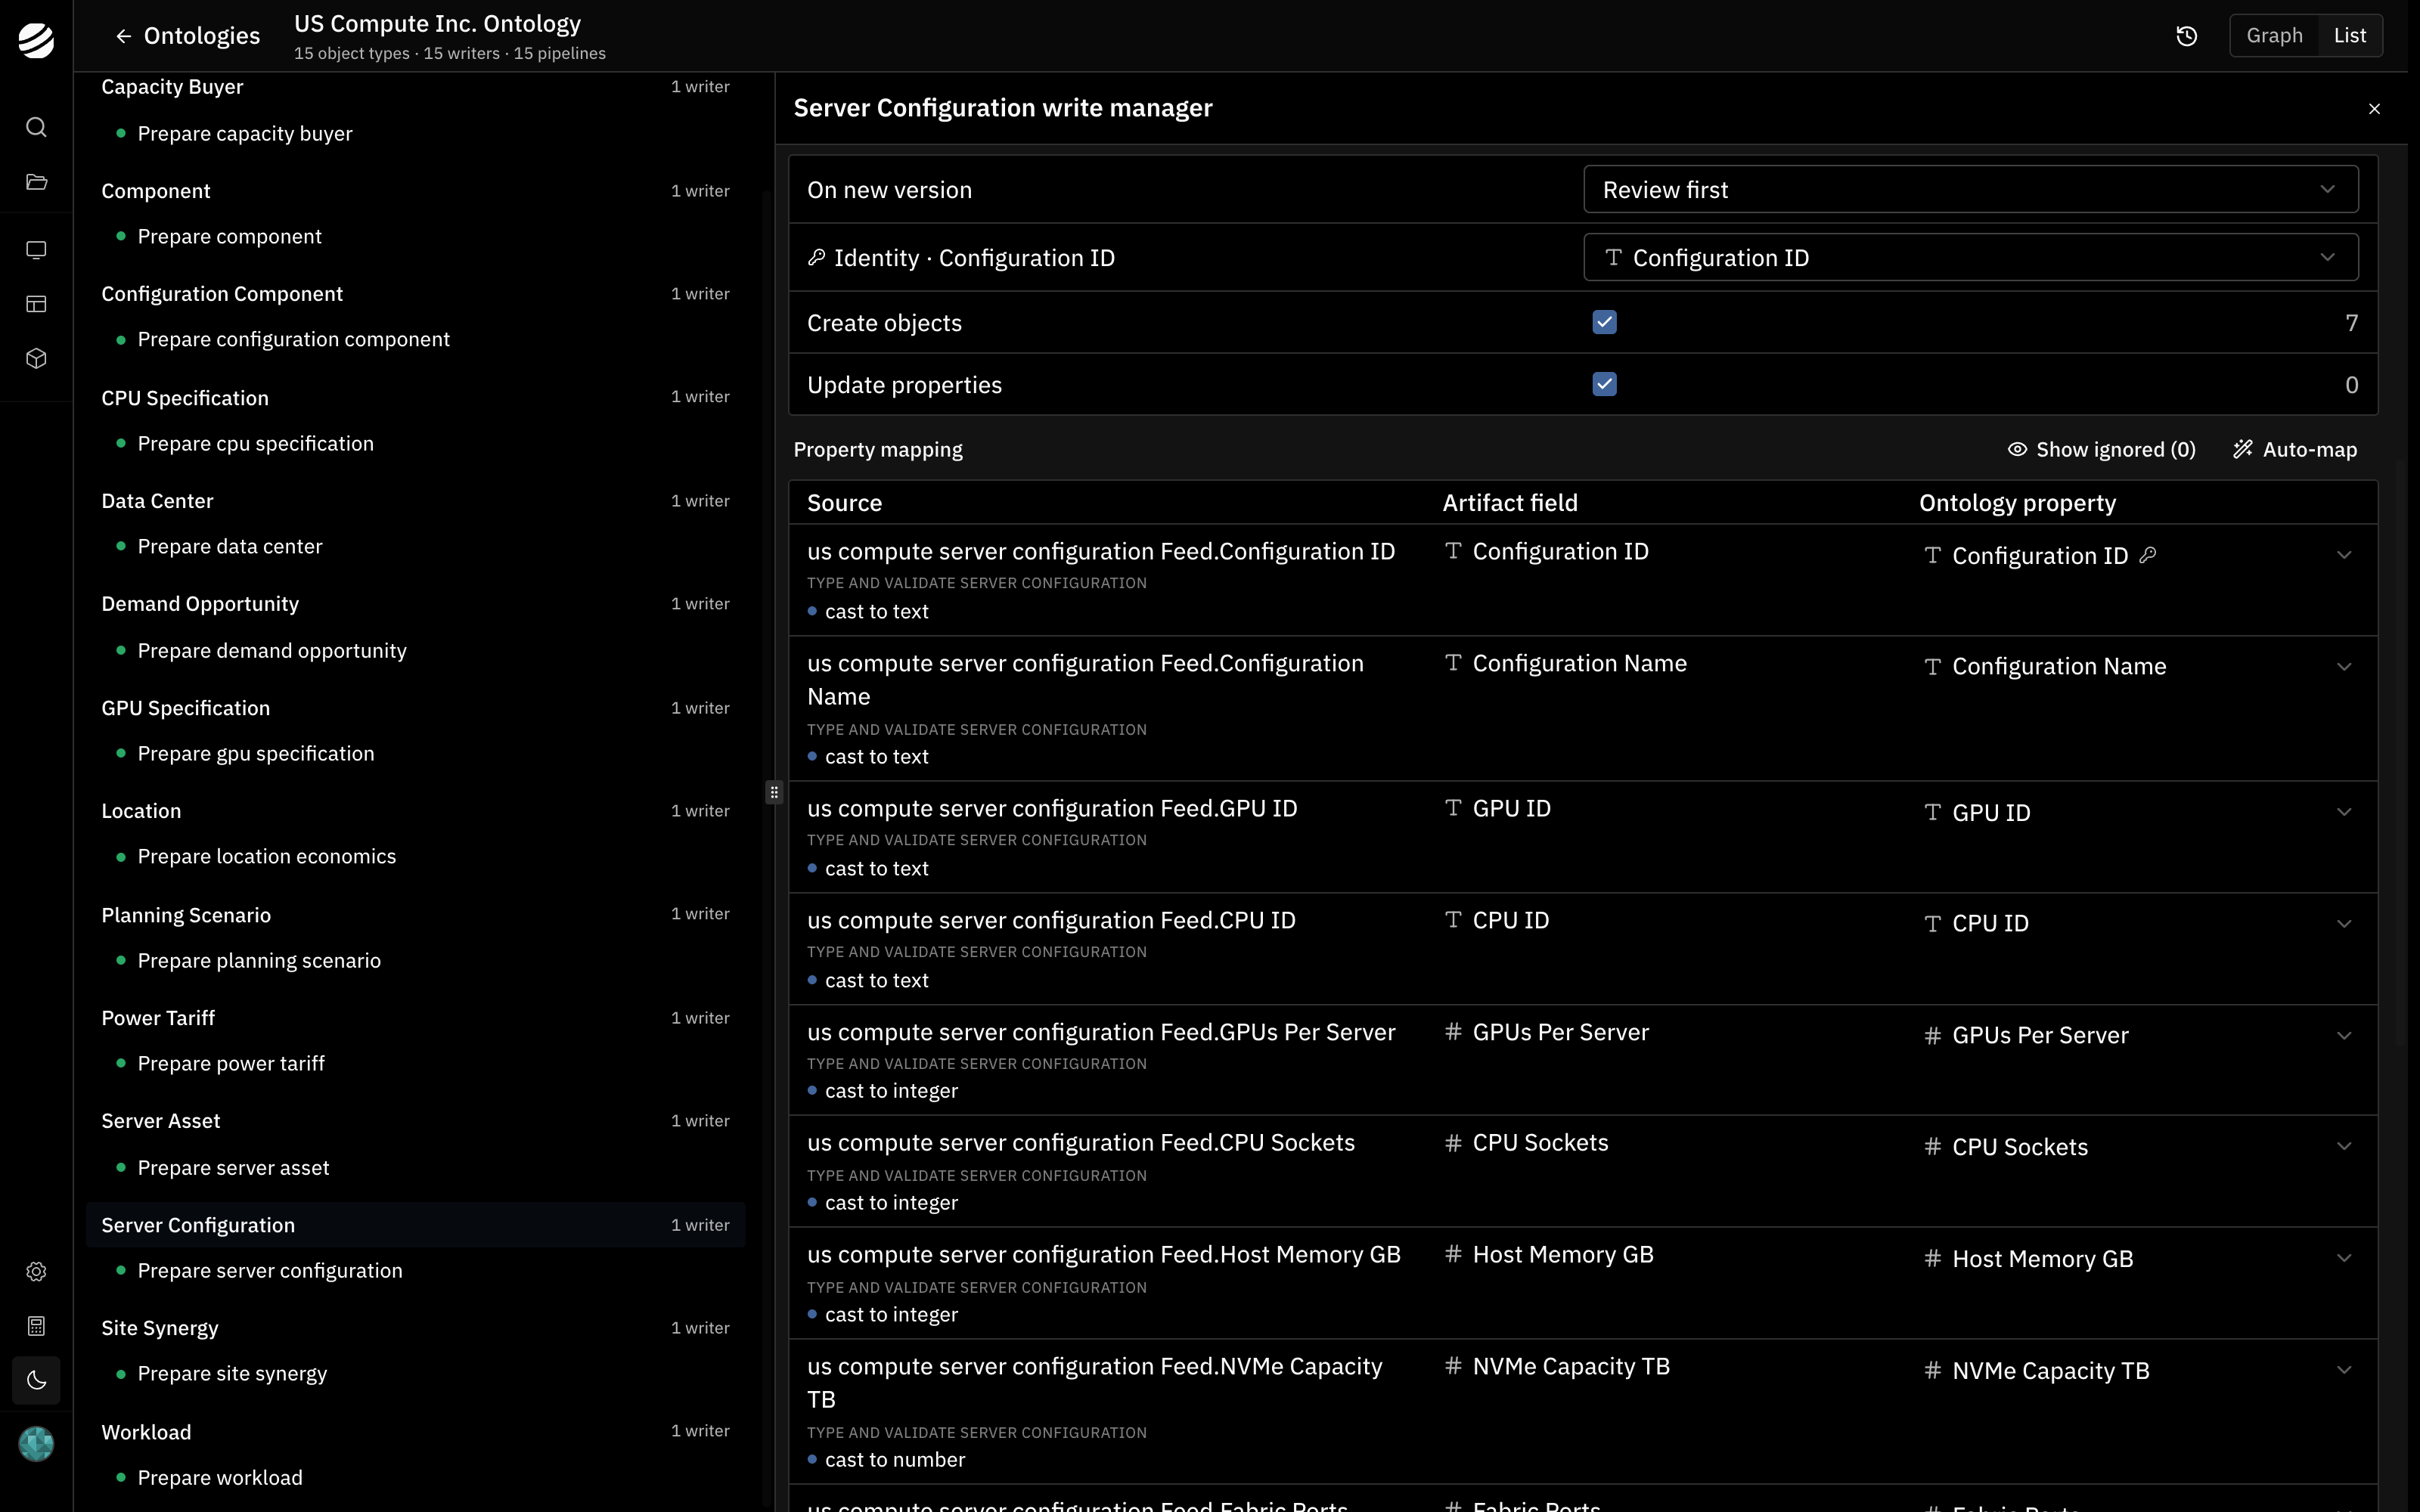The height and width of the screenshot is (1512, 2420).
Task: Click 'cast to number' step under NVMe Capacity
Action: [x=894, y=1460]
